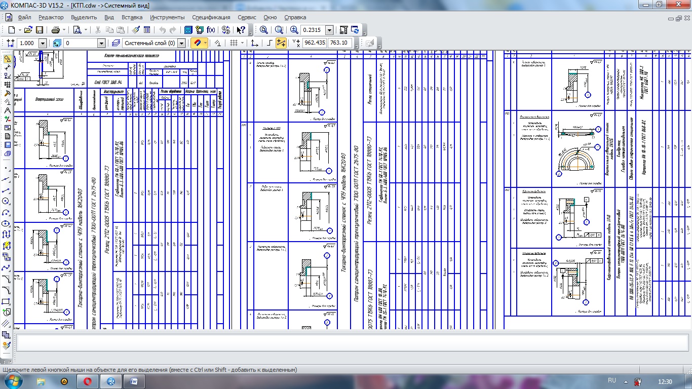This screenshot has height=389, width=692.
Task: Click the zoom in magnifier icon
Action: (x=294, y=30)
